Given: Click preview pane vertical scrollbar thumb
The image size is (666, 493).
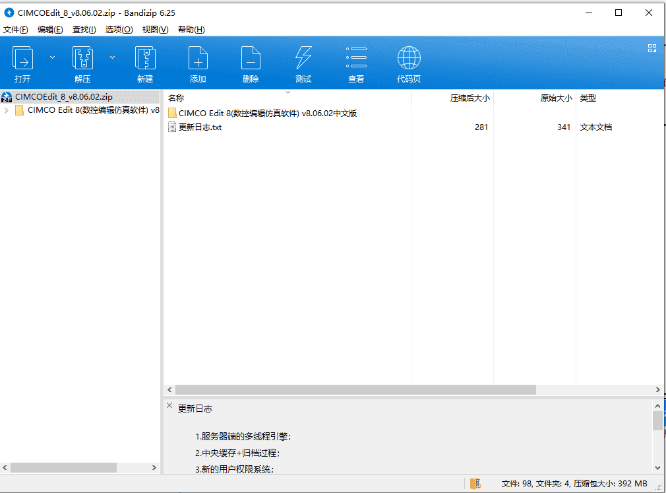Looking at the screenshot, I should pyautogui.click(x=657, y=421).
